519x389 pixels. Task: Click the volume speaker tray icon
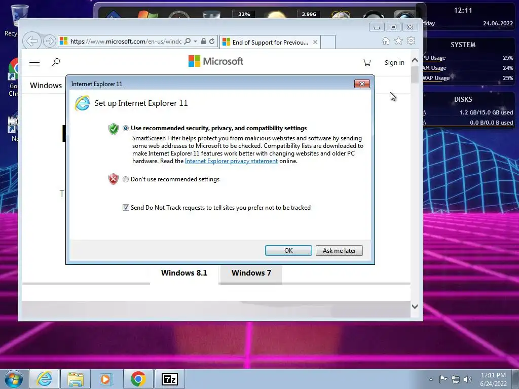[468, 379]
